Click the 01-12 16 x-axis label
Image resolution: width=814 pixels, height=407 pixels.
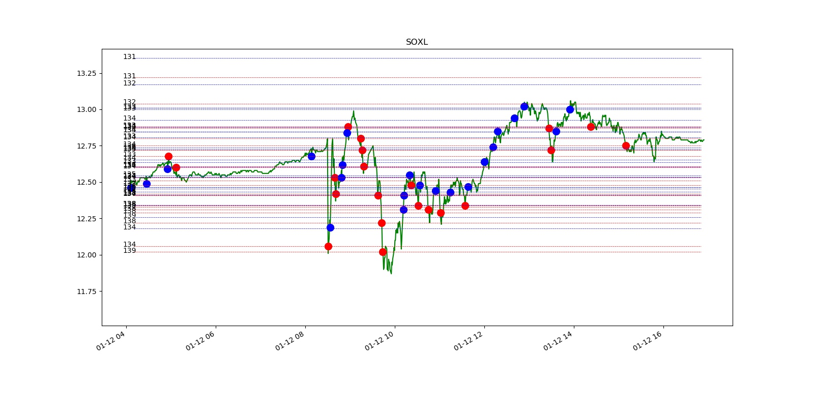(648, 340)
